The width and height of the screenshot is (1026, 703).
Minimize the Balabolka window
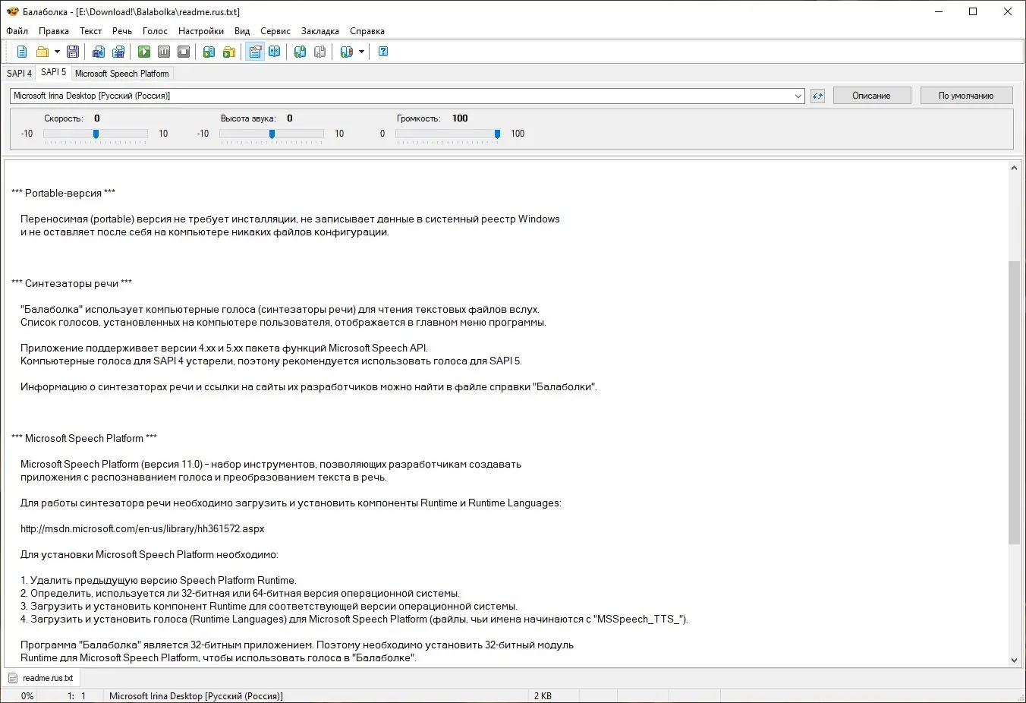pyautogui.click(x=939, y=11)
